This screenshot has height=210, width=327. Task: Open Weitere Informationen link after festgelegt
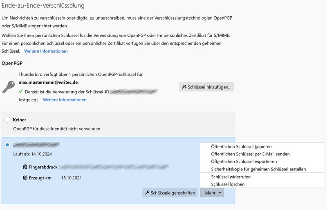tap(65, 99)
